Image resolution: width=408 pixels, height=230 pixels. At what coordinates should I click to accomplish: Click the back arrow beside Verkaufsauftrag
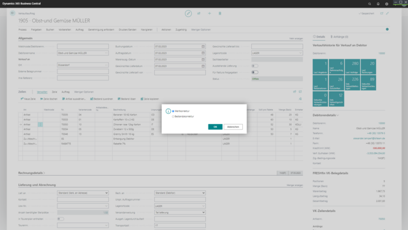pyautogui.click(x=13, y=13)
